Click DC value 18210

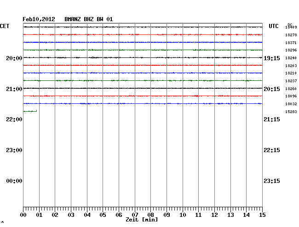coord(291,73)
